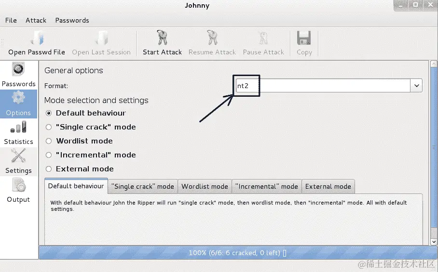Click the default behaviour description text

(x=229, y=206)
